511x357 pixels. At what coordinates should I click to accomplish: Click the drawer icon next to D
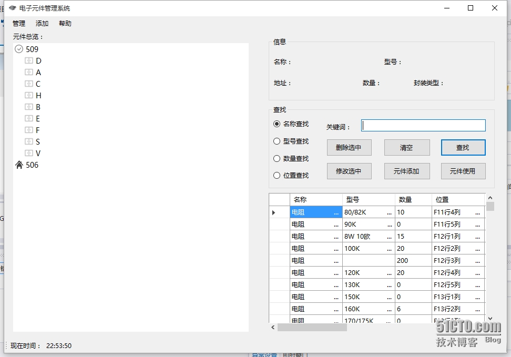tap(29, 60)
